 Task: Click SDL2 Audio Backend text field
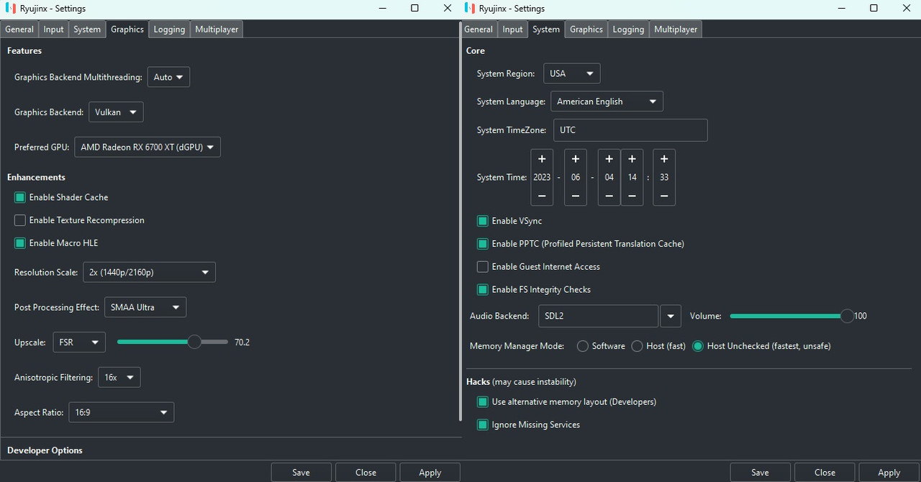598,317
